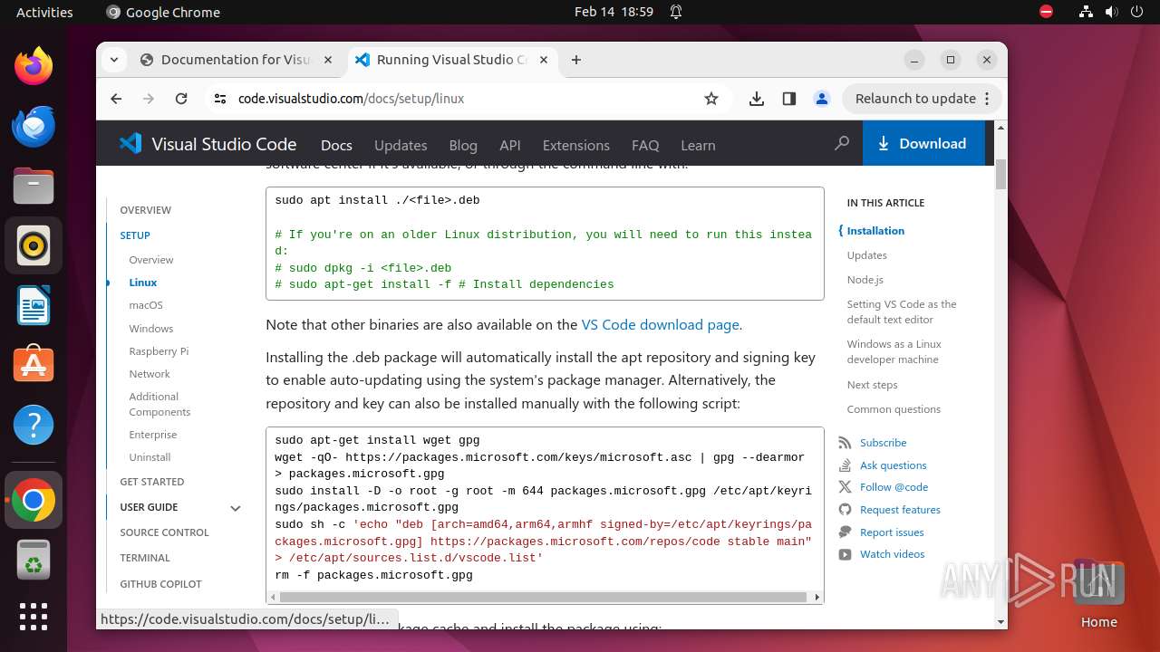
Task: Expand GITHUB COPILOT section
Action: click(160, 584)
